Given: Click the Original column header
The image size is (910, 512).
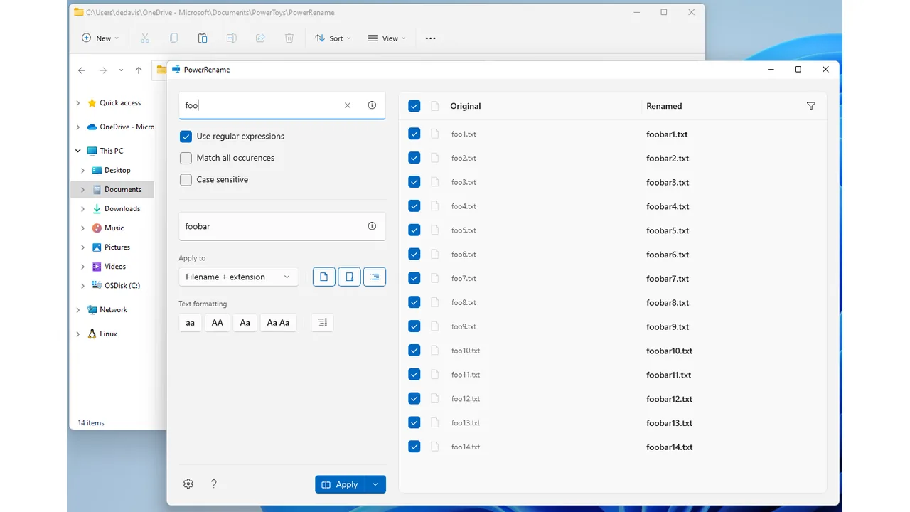Looking at the screenshot, I should 466,106.
